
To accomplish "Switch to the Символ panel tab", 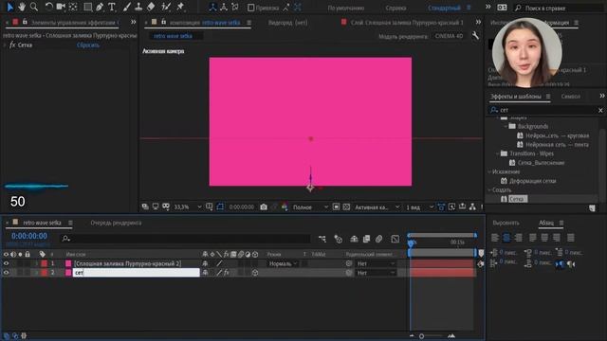I will (x=571, y=97).
